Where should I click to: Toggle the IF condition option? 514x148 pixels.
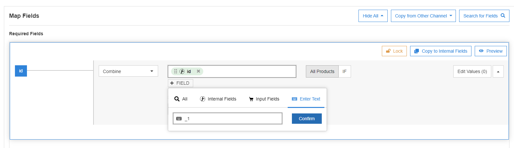tap(345, 71)
